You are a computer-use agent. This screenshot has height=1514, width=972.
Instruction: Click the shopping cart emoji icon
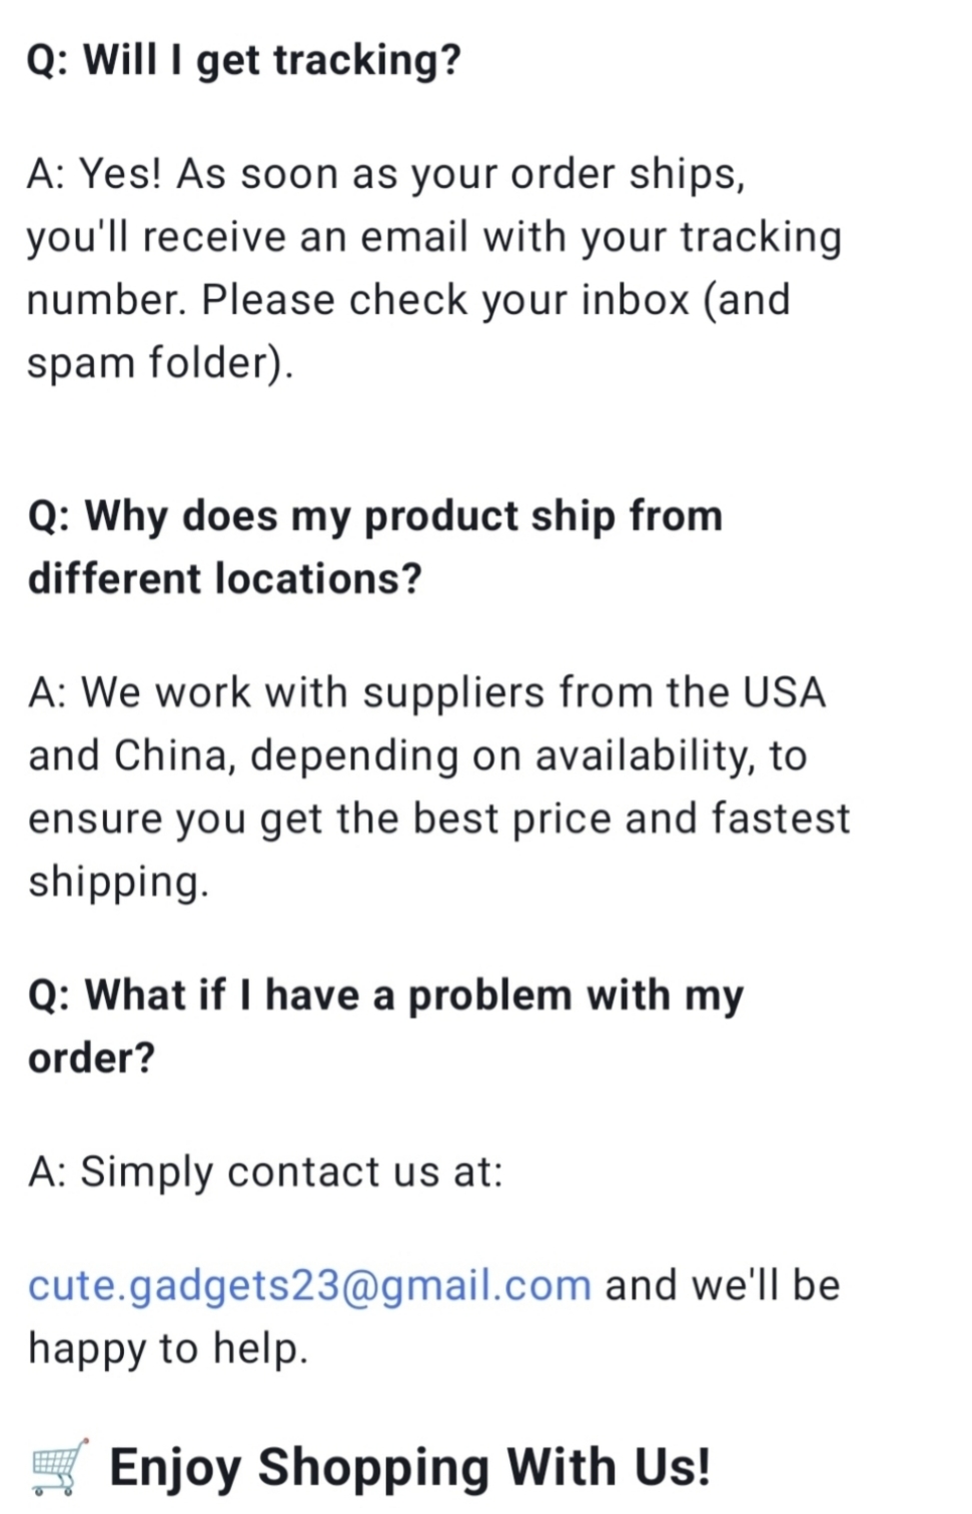point(59,1468)
